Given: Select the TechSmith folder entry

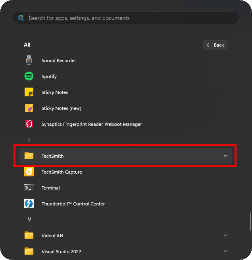Looking at the screenshot, I should pos(52,156).
